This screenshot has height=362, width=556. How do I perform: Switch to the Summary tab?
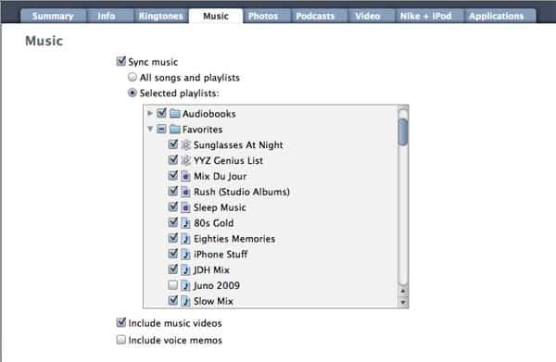pyautogui.click(x=53, y=17)
